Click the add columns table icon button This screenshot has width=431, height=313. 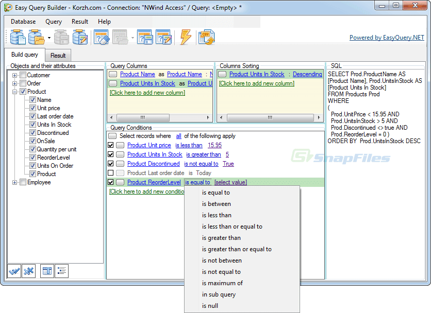(47, 271)
